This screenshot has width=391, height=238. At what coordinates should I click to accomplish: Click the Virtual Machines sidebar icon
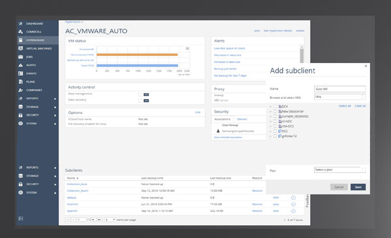pos(21,48)
